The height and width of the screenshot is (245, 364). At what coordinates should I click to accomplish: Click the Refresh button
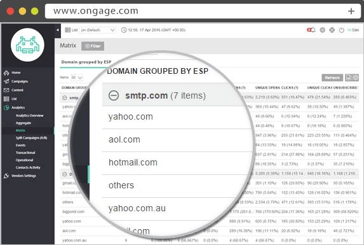pyautogui.click(x=332, y=78)
